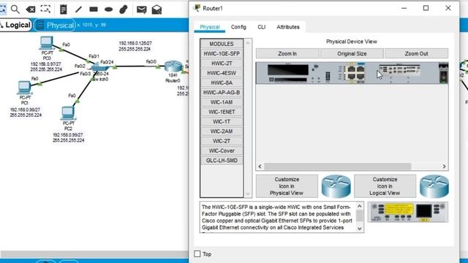
Task: Enable the Top checkbox in Router1 window
Action: pos(197,254)
